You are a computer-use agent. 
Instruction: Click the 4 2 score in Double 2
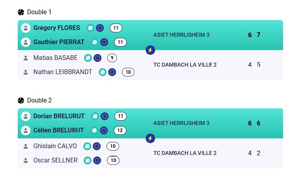coord(254,153)
